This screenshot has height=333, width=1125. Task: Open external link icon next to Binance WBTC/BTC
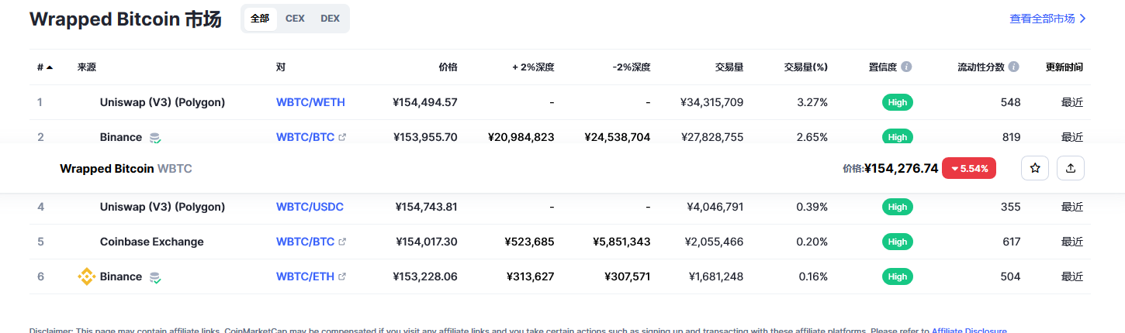343,137
